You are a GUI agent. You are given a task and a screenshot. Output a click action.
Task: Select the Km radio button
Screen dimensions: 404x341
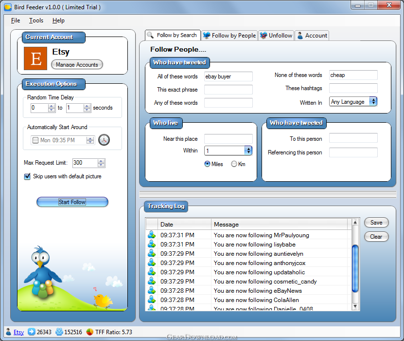[234, 164]
